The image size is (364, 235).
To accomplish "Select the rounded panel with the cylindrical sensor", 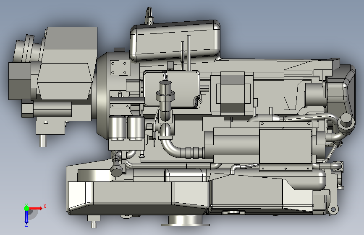I will click(x=172, y=89).
